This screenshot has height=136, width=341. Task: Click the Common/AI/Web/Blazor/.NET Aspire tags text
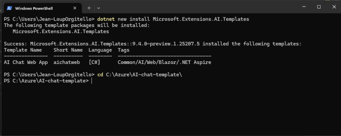pos(165,62)
